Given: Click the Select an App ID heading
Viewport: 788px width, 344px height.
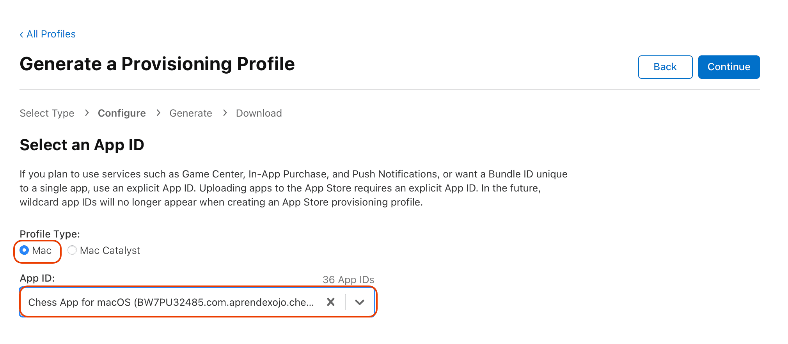Looking at the screenshot, I should 82,145.
